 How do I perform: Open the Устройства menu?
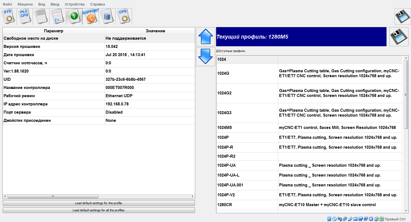(75, 4)
